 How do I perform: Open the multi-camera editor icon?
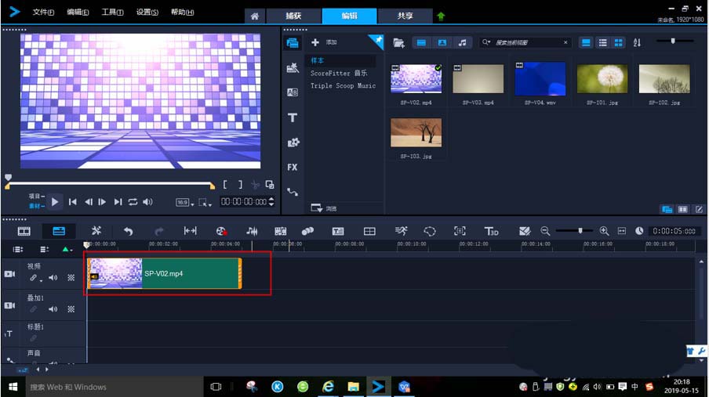[369, 231]
